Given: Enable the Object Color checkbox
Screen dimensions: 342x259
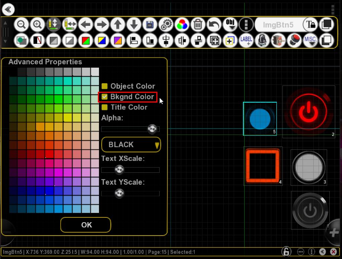Looking at the screenshot, I should [x=105, y=86].
